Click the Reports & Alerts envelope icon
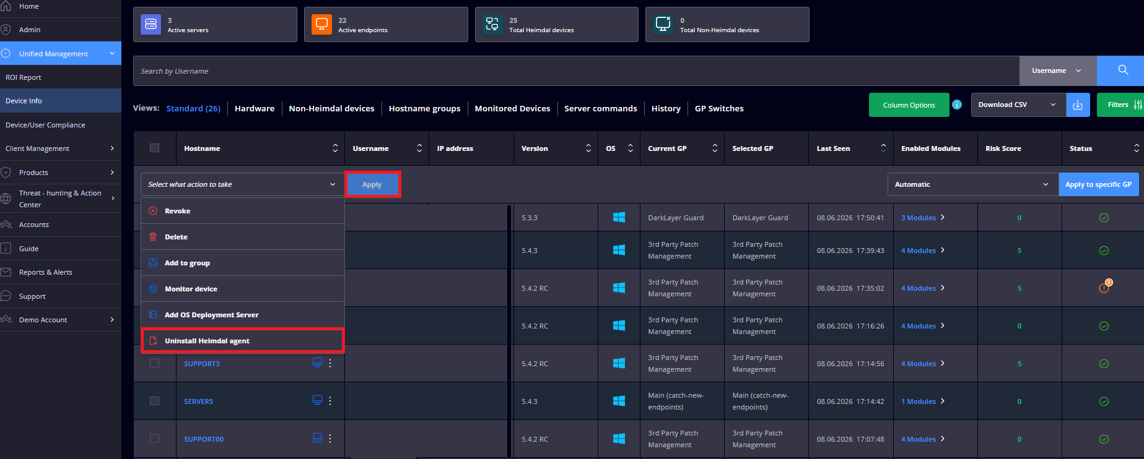This screenshot has height=459, width=1144. tap(6, 272)
